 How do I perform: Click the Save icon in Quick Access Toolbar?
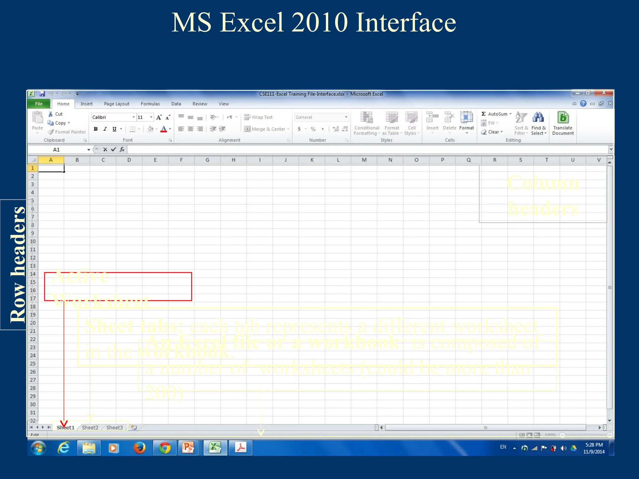coord(42,94)
